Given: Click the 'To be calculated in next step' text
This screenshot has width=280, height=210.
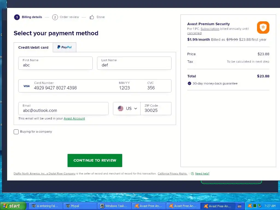Looking at the screenshot, I should coord(248,62).
